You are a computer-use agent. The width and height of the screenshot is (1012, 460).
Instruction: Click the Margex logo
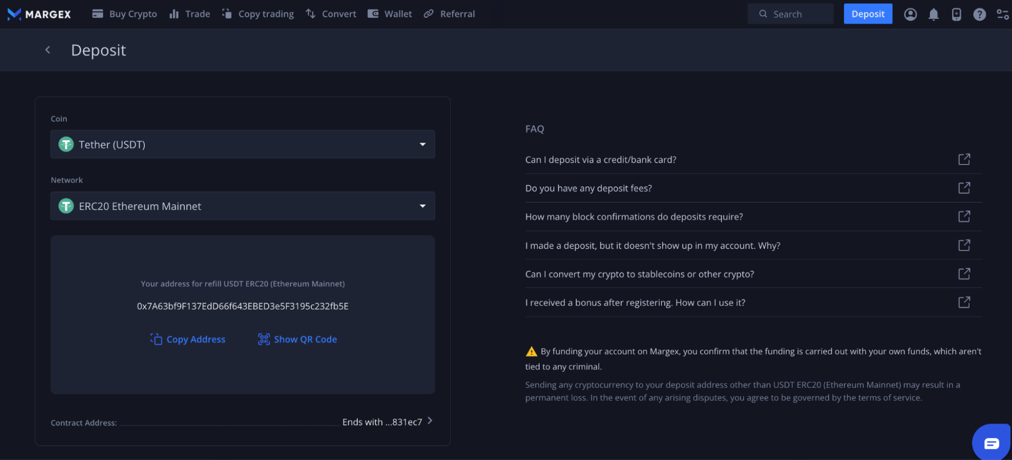tap(39, 14)
